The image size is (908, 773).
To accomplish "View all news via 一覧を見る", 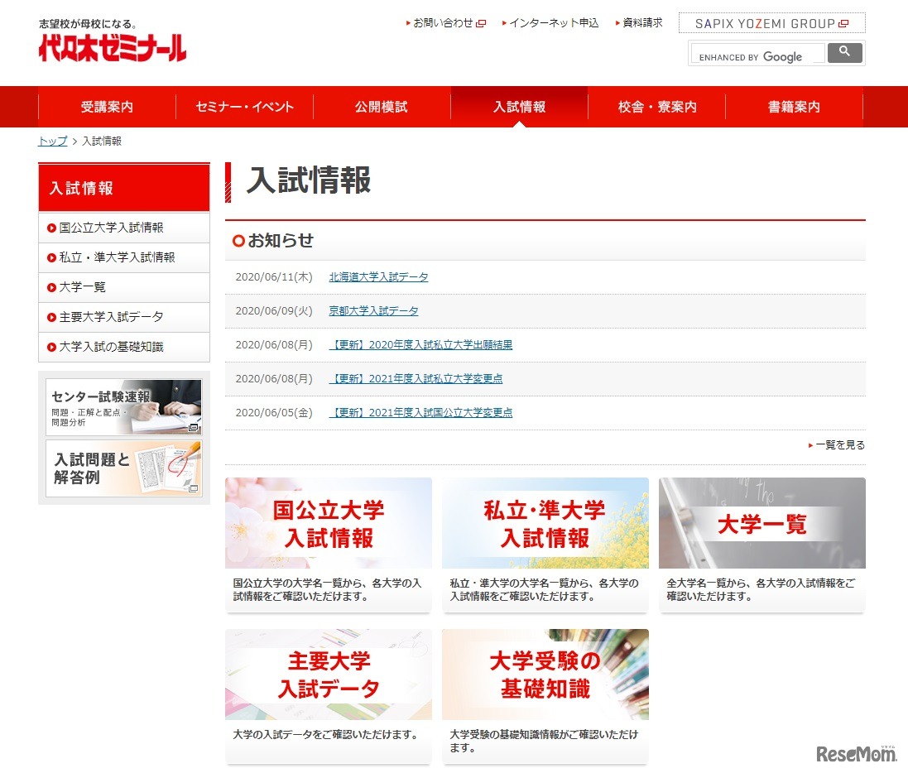I will [839, 445].
